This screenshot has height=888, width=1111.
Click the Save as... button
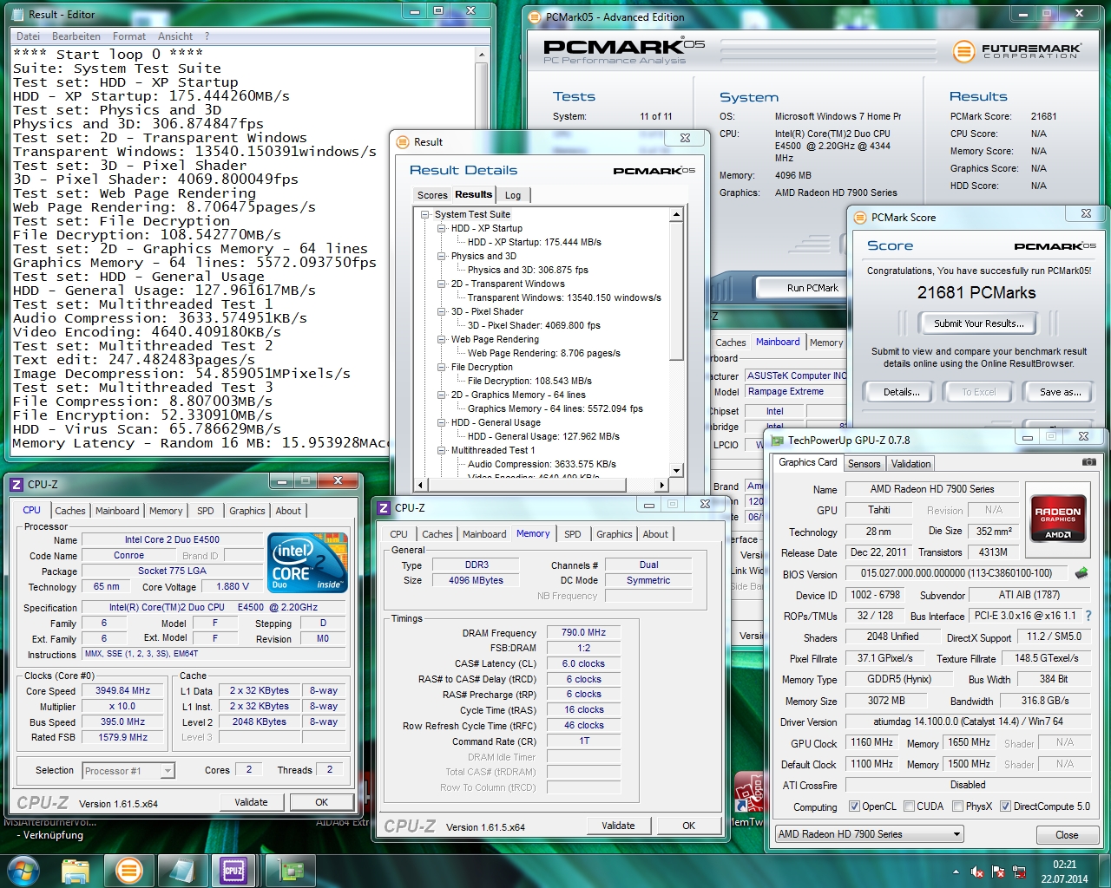1060,392
